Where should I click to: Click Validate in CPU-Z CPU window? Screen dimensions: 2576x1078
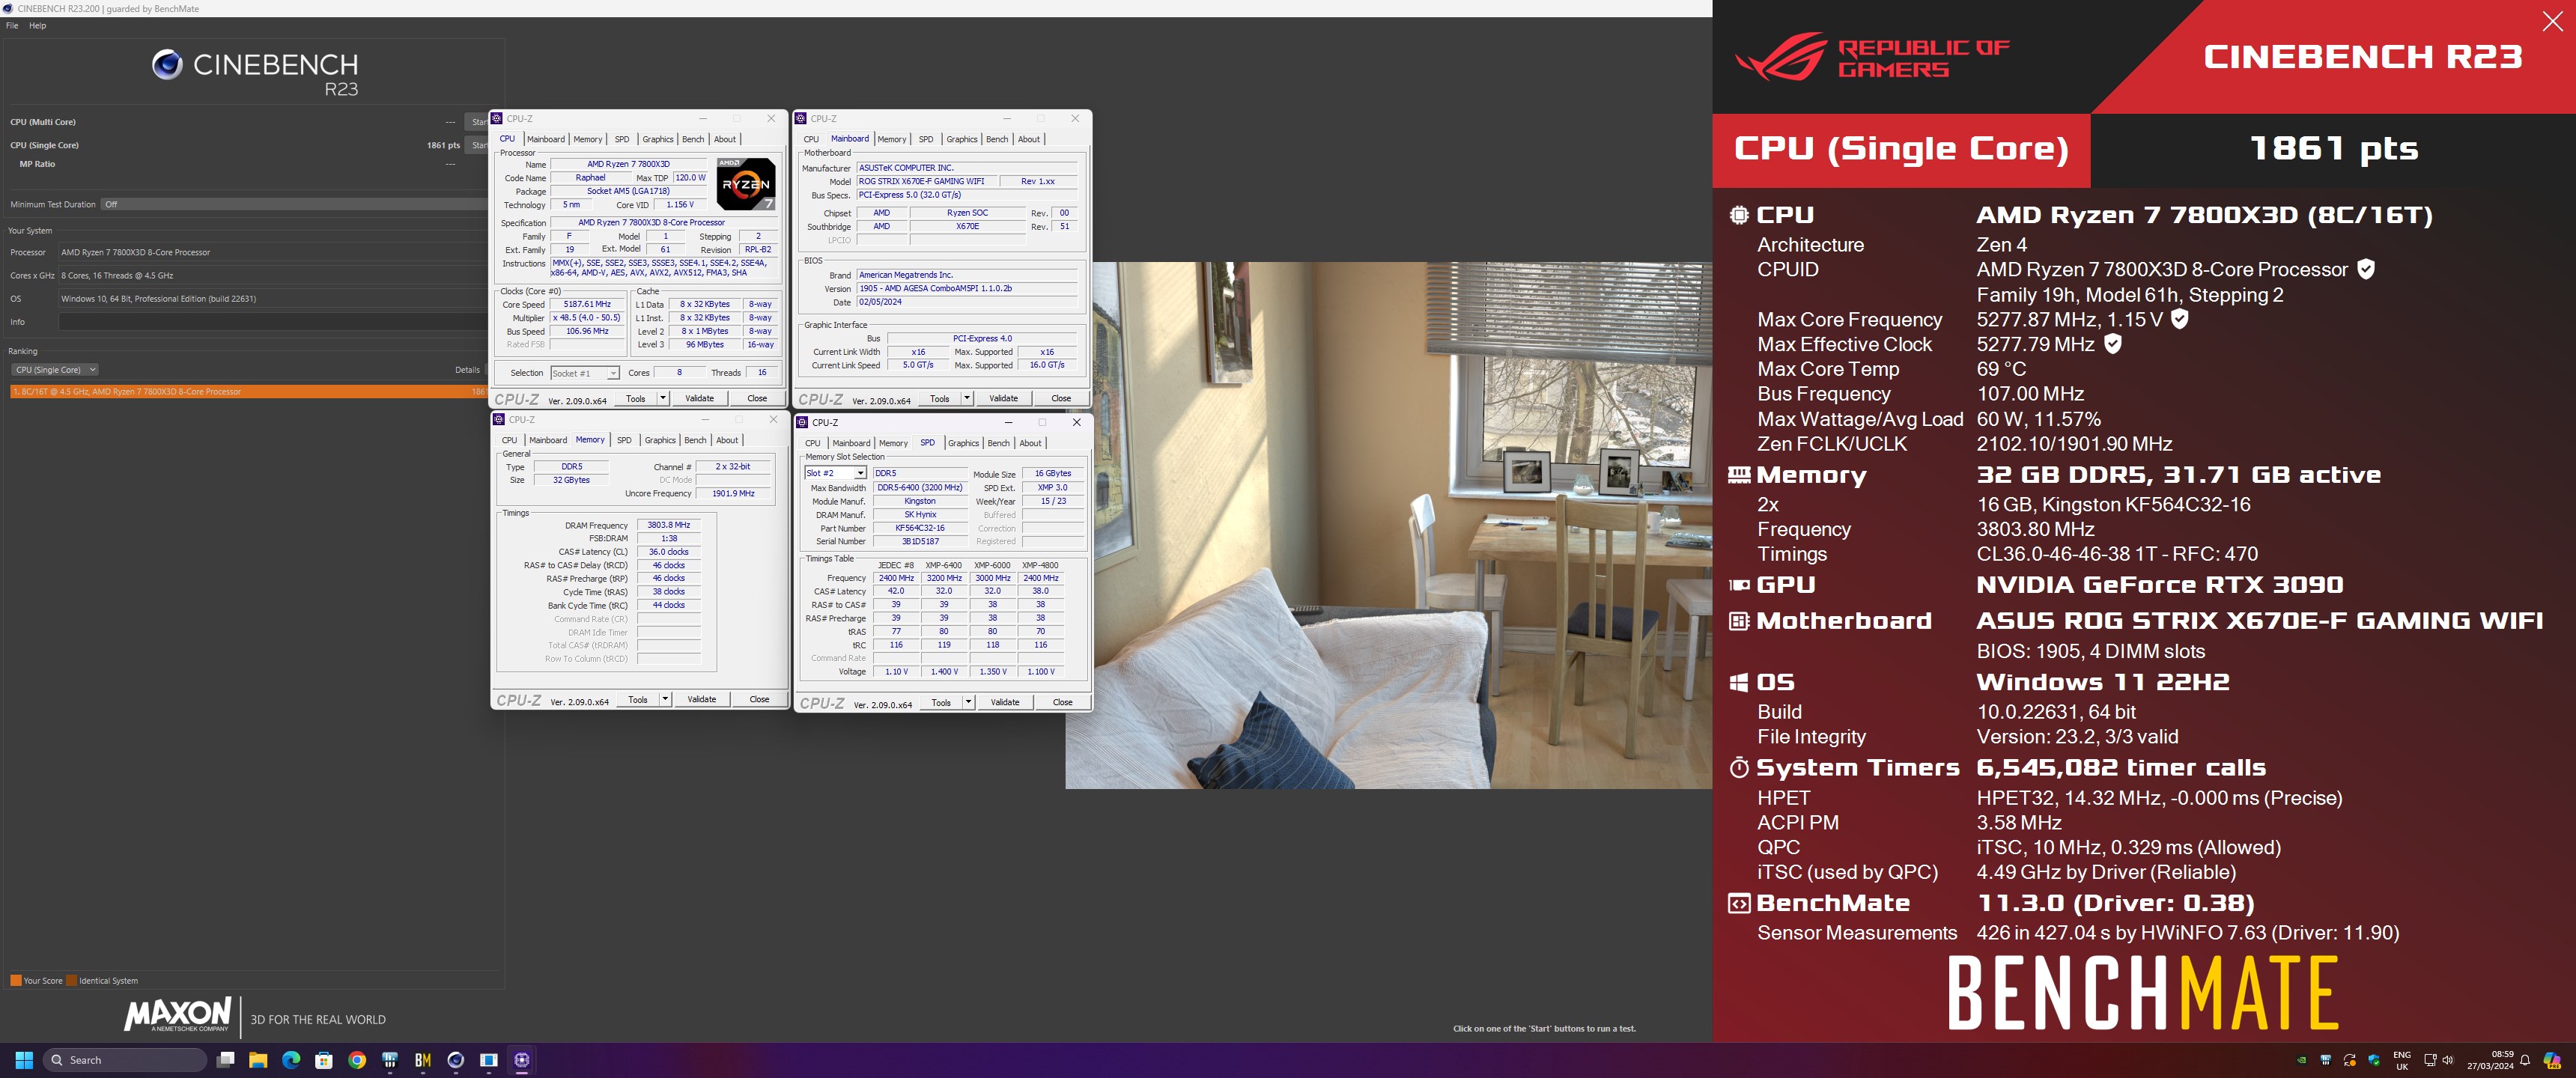[699, 398]
